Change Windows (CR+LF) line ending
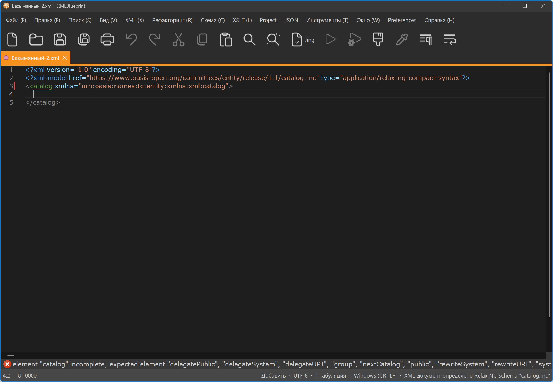This screenshot has height=382, width=553. click(375, 376)
